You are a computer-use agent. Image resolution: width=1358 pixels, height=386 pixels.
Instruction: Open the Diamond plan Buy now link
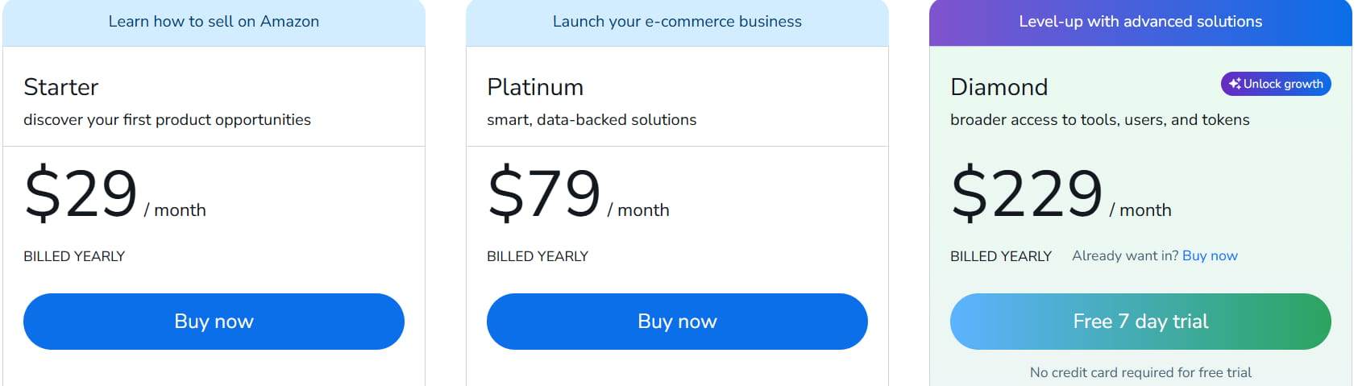(x=1209, y=255)
